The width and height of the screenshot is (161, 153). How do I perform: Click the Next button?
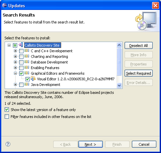point(91,144)
